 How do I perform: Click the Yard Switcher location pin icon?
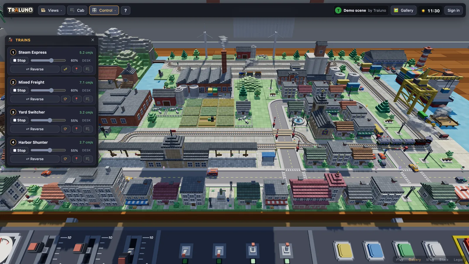coord(77,129)
